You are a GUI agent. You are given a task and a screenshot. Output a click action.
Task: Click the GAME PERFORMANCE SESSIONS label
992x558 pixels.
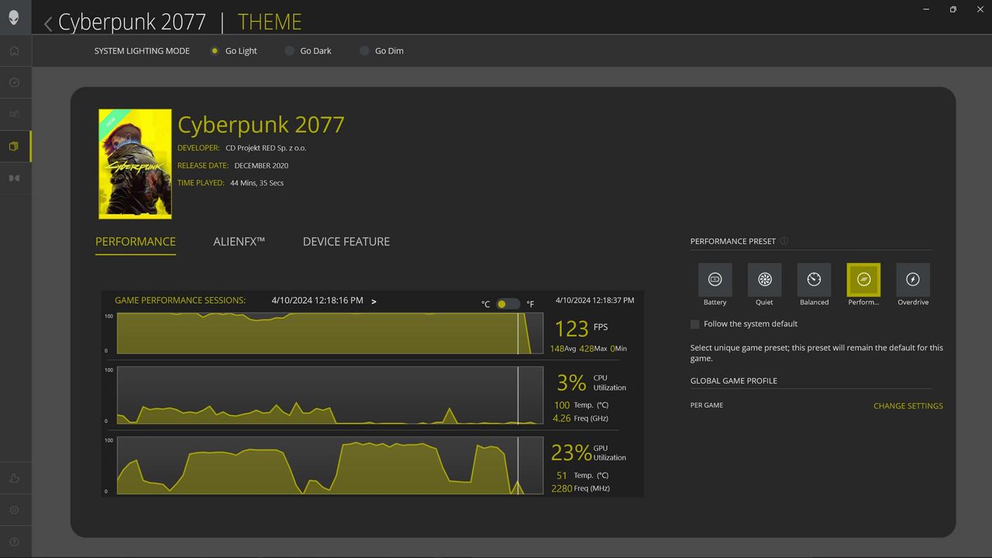coord(180,301)
